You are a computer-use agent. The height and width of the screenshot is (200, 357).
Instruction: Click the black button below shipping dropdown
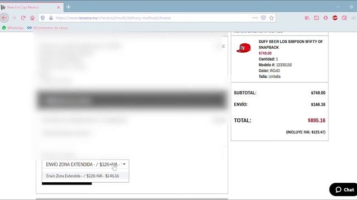pyautogui.click(x=67, y=183)
